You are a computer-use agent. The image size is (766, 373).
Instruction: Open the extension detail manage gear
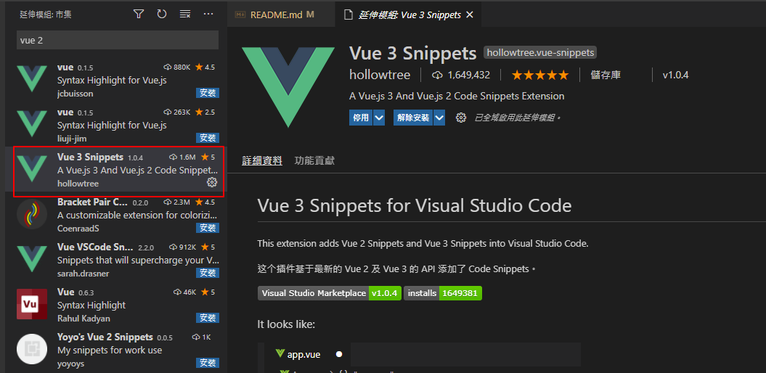pyautogui.click(x=460, y=118)
